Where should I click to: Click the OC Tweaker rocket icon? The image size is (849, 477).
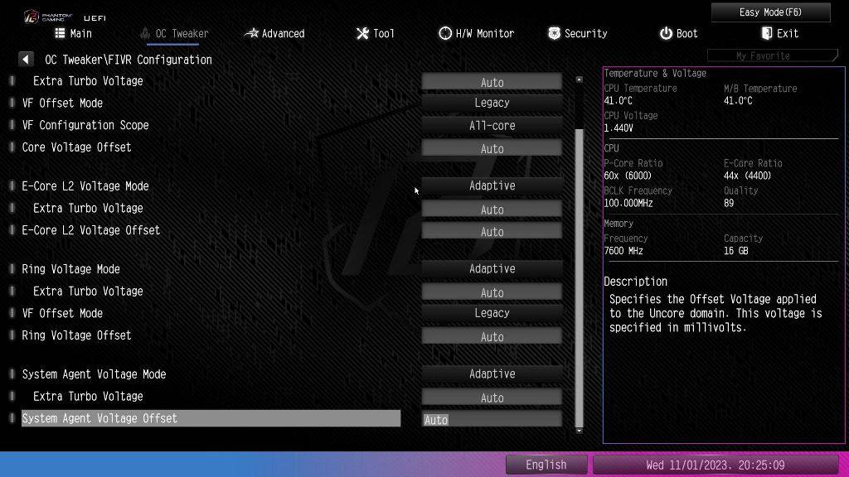[146, 33]
